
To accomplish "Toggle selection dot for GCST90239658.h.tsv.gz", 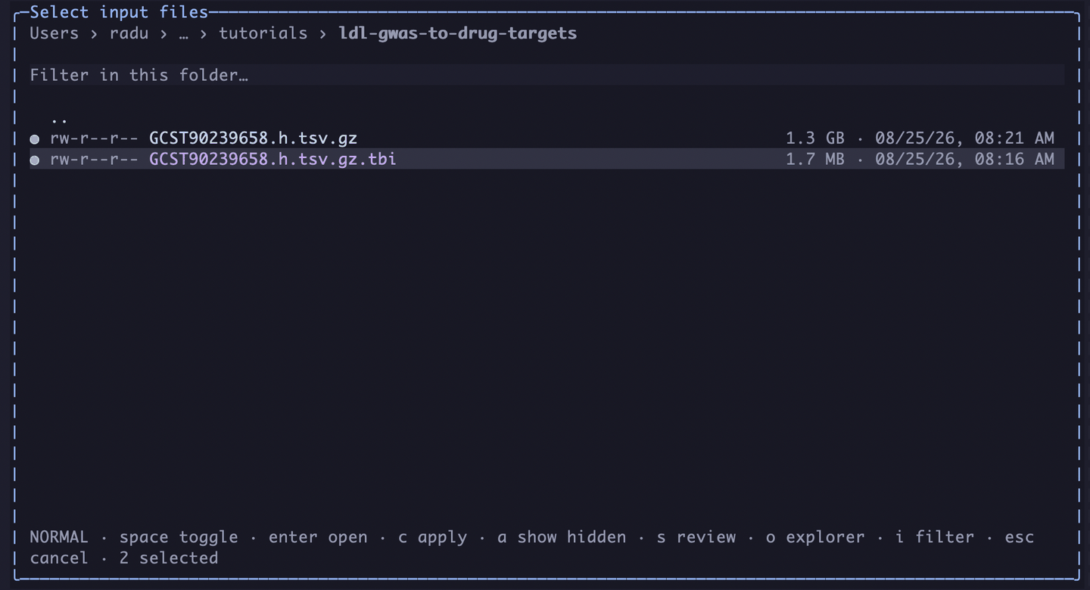I will click(x=34, y=139).
